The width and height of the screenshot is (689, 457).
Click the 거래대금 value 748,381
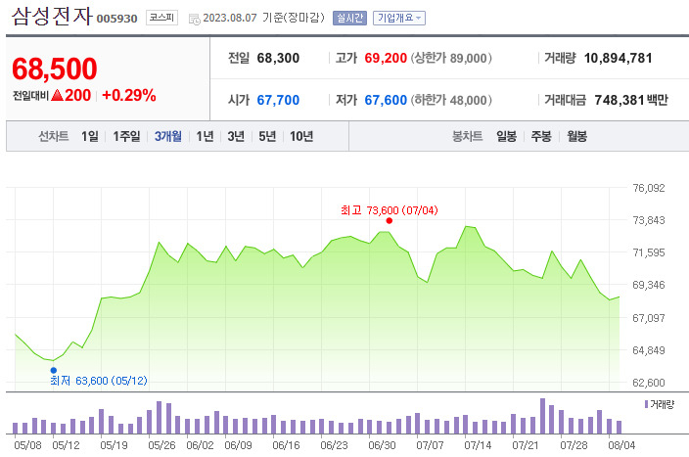click(620, 100)
